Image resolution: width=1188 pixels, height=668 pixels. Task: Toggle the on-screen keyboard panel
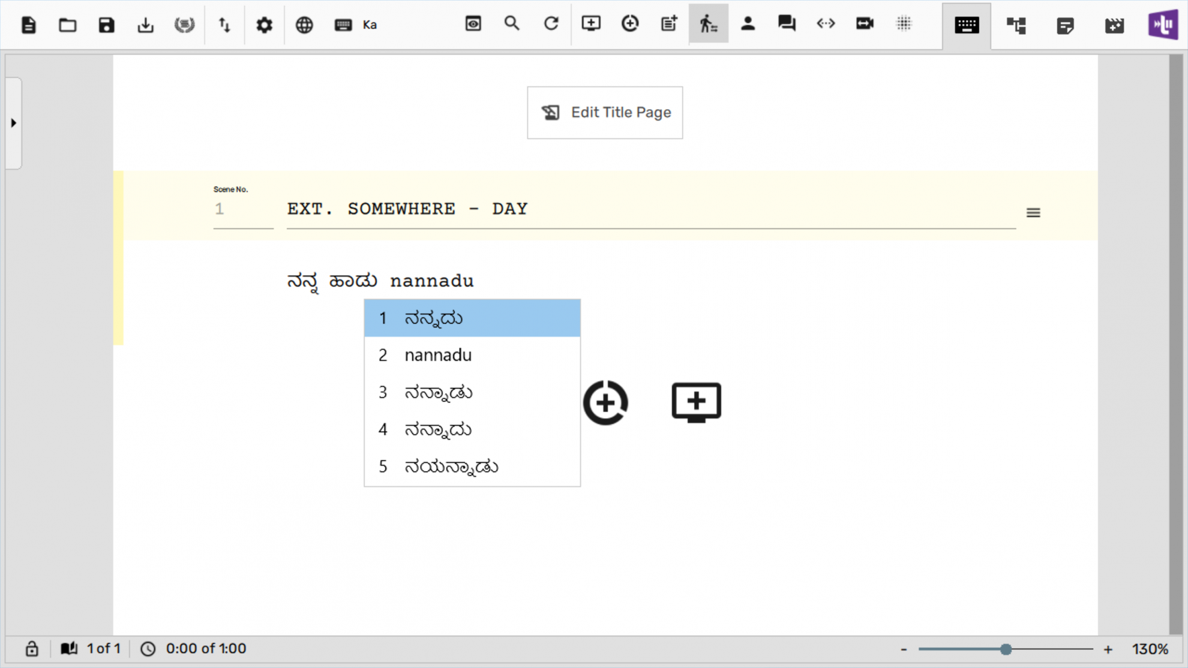pyautogui.click(x=965, y=25)
